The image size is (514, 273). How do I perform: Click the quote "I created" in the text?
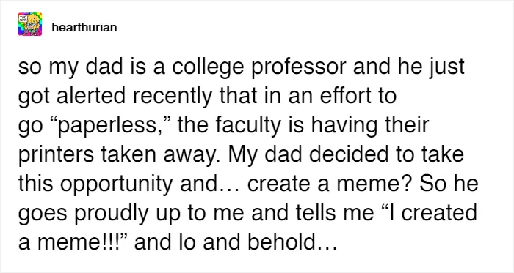[428, 213]
